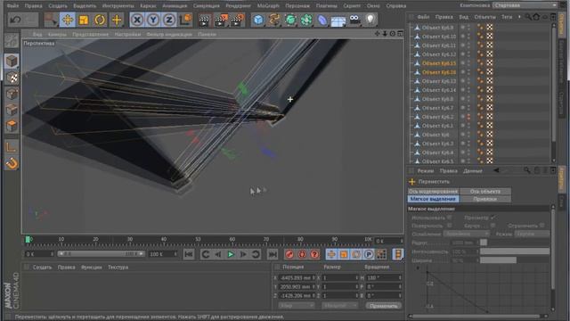Open the Файл menu in main menu bar
The width and height of the screenshot is (570, 321).
12,6
